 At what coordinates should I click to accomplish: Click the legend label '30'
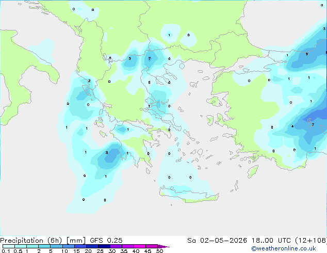pyautogui.click(x=112, y=251)
